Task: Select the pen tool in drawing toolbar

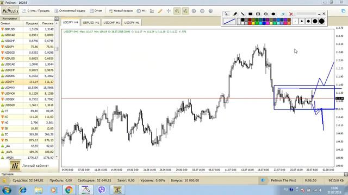Action: tap(235, 14)
